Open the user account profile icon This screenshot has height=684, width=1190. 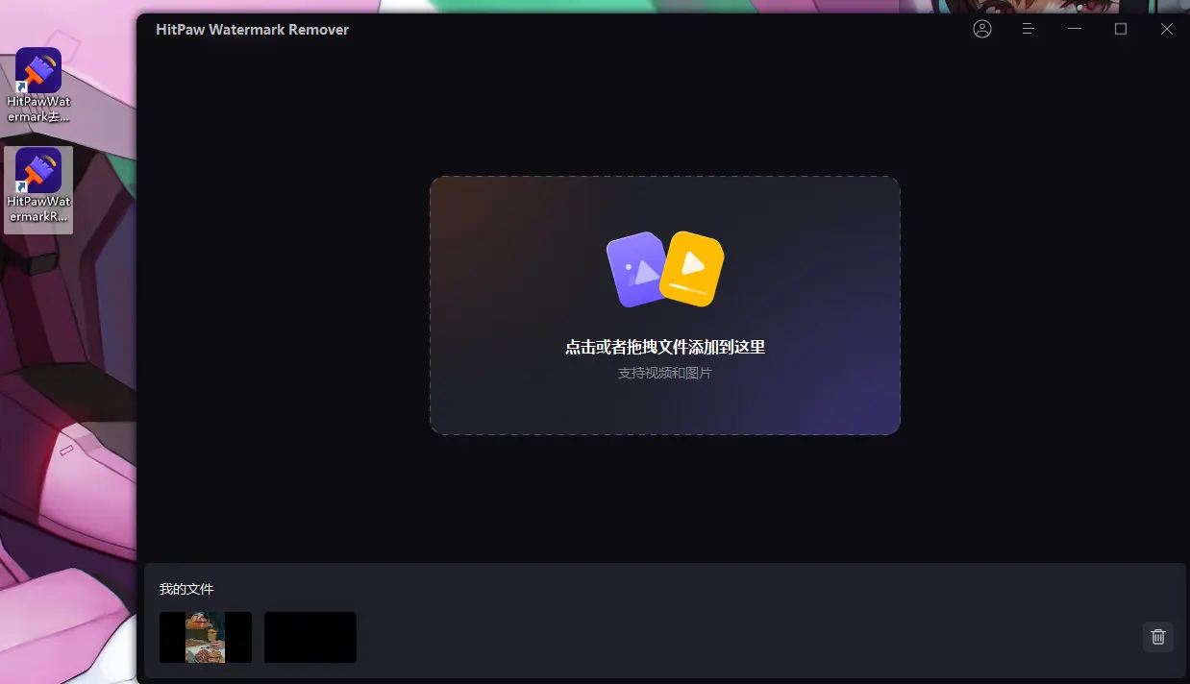[x=982, y=29]
